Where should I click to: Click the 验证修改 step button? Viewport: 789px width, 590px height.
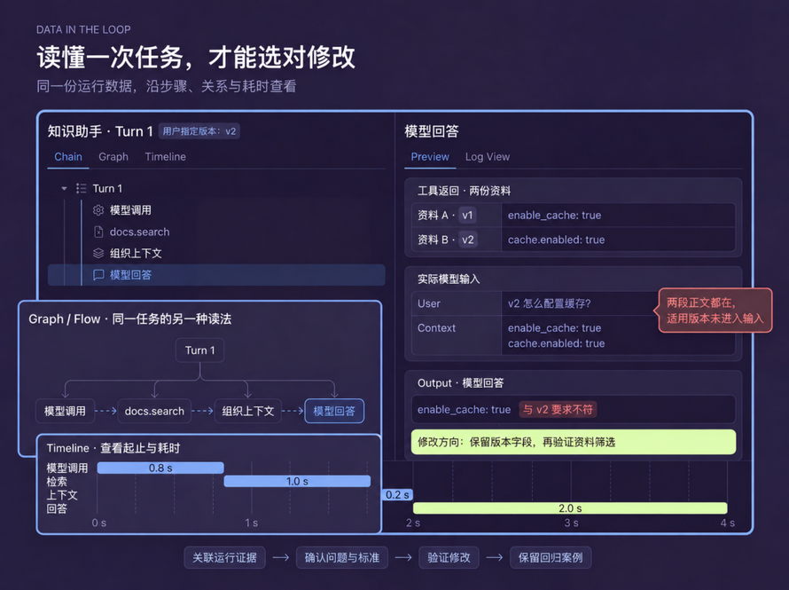pyautogui.click(x=449, y=558)
